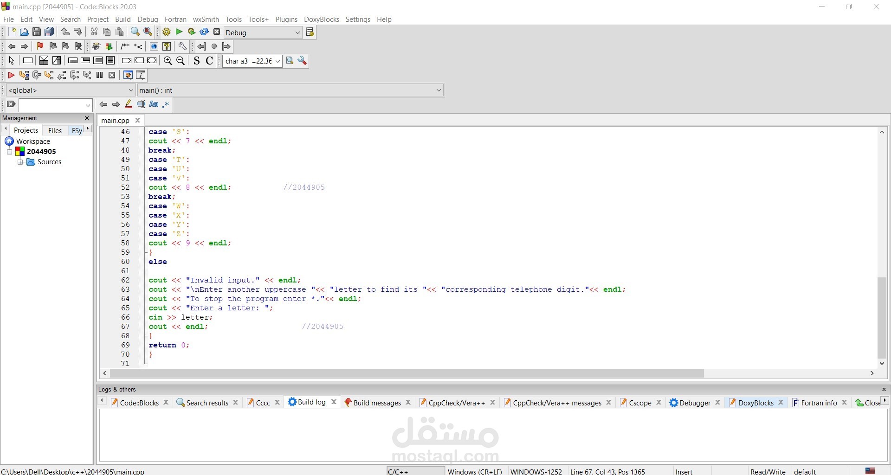Viewport: 891px width, 475px height.
Task: Open the Replace tool icon
Action: pyautogui.click(x=148, y=32)
